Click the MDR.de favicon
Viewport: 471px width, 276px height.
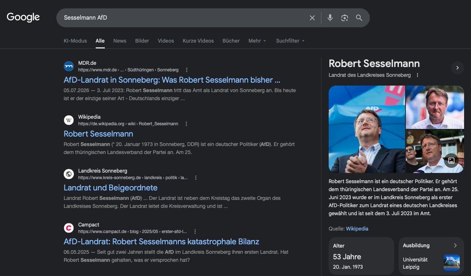click(69, 66)
